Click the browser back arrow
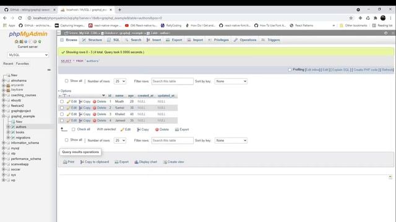Screen dimensions: 396x222 click(5, 18)
